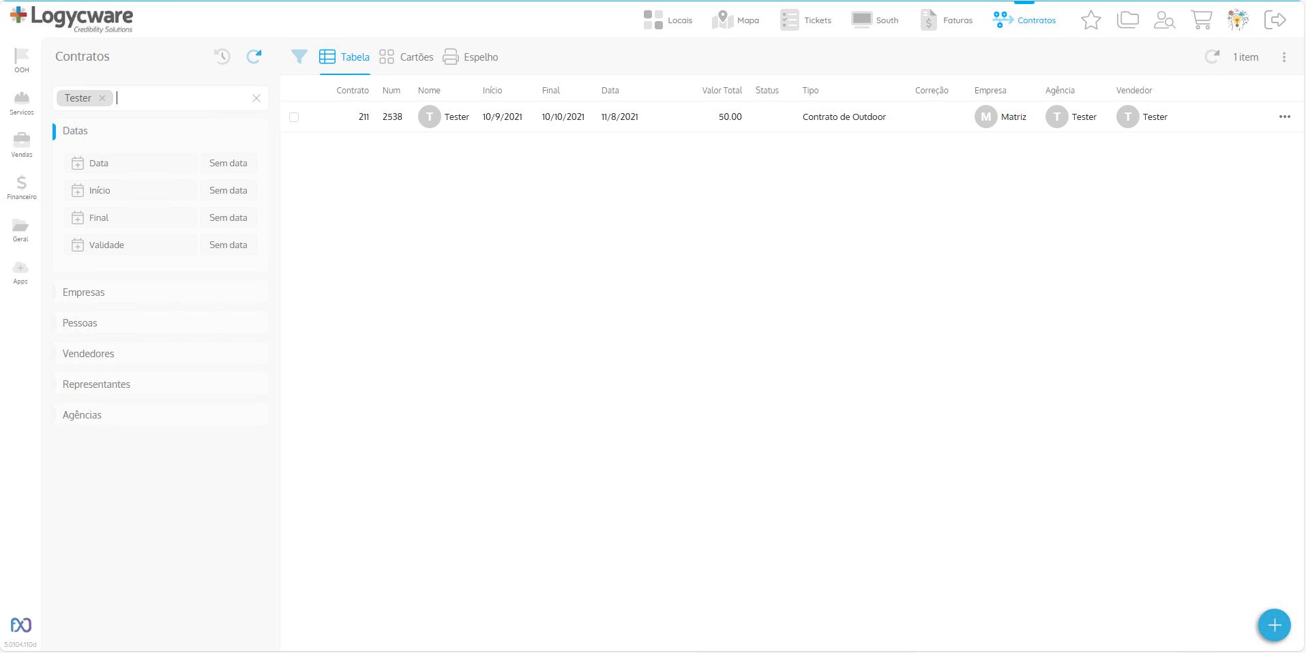Screen dimensions: 1306x653
Task: Click the 10/10/2021 final date cell
Action: (x=563, y=117)
